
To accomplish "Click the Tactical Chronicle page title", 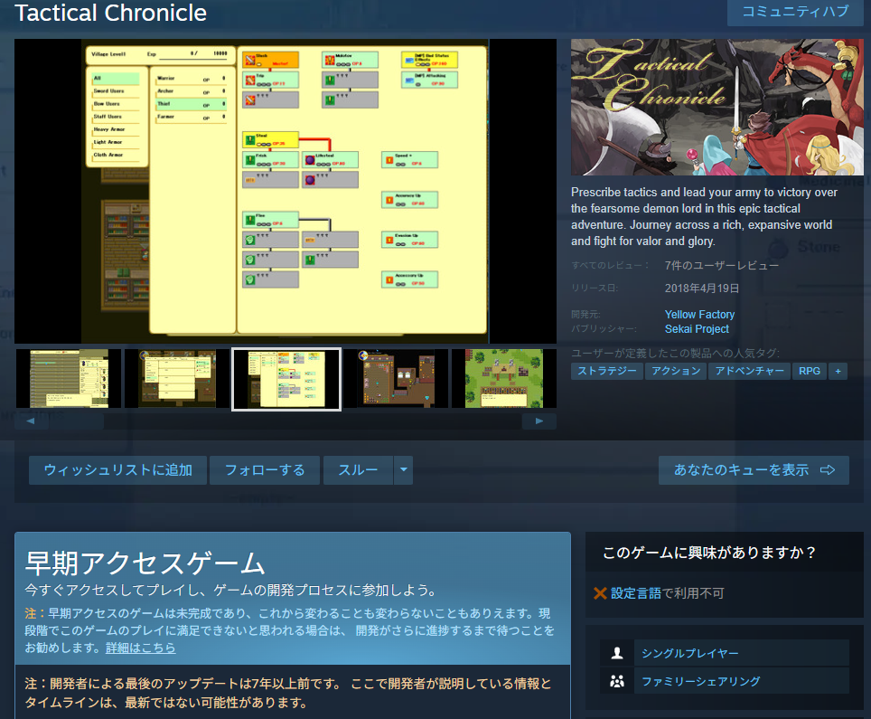I will [110, 13].
